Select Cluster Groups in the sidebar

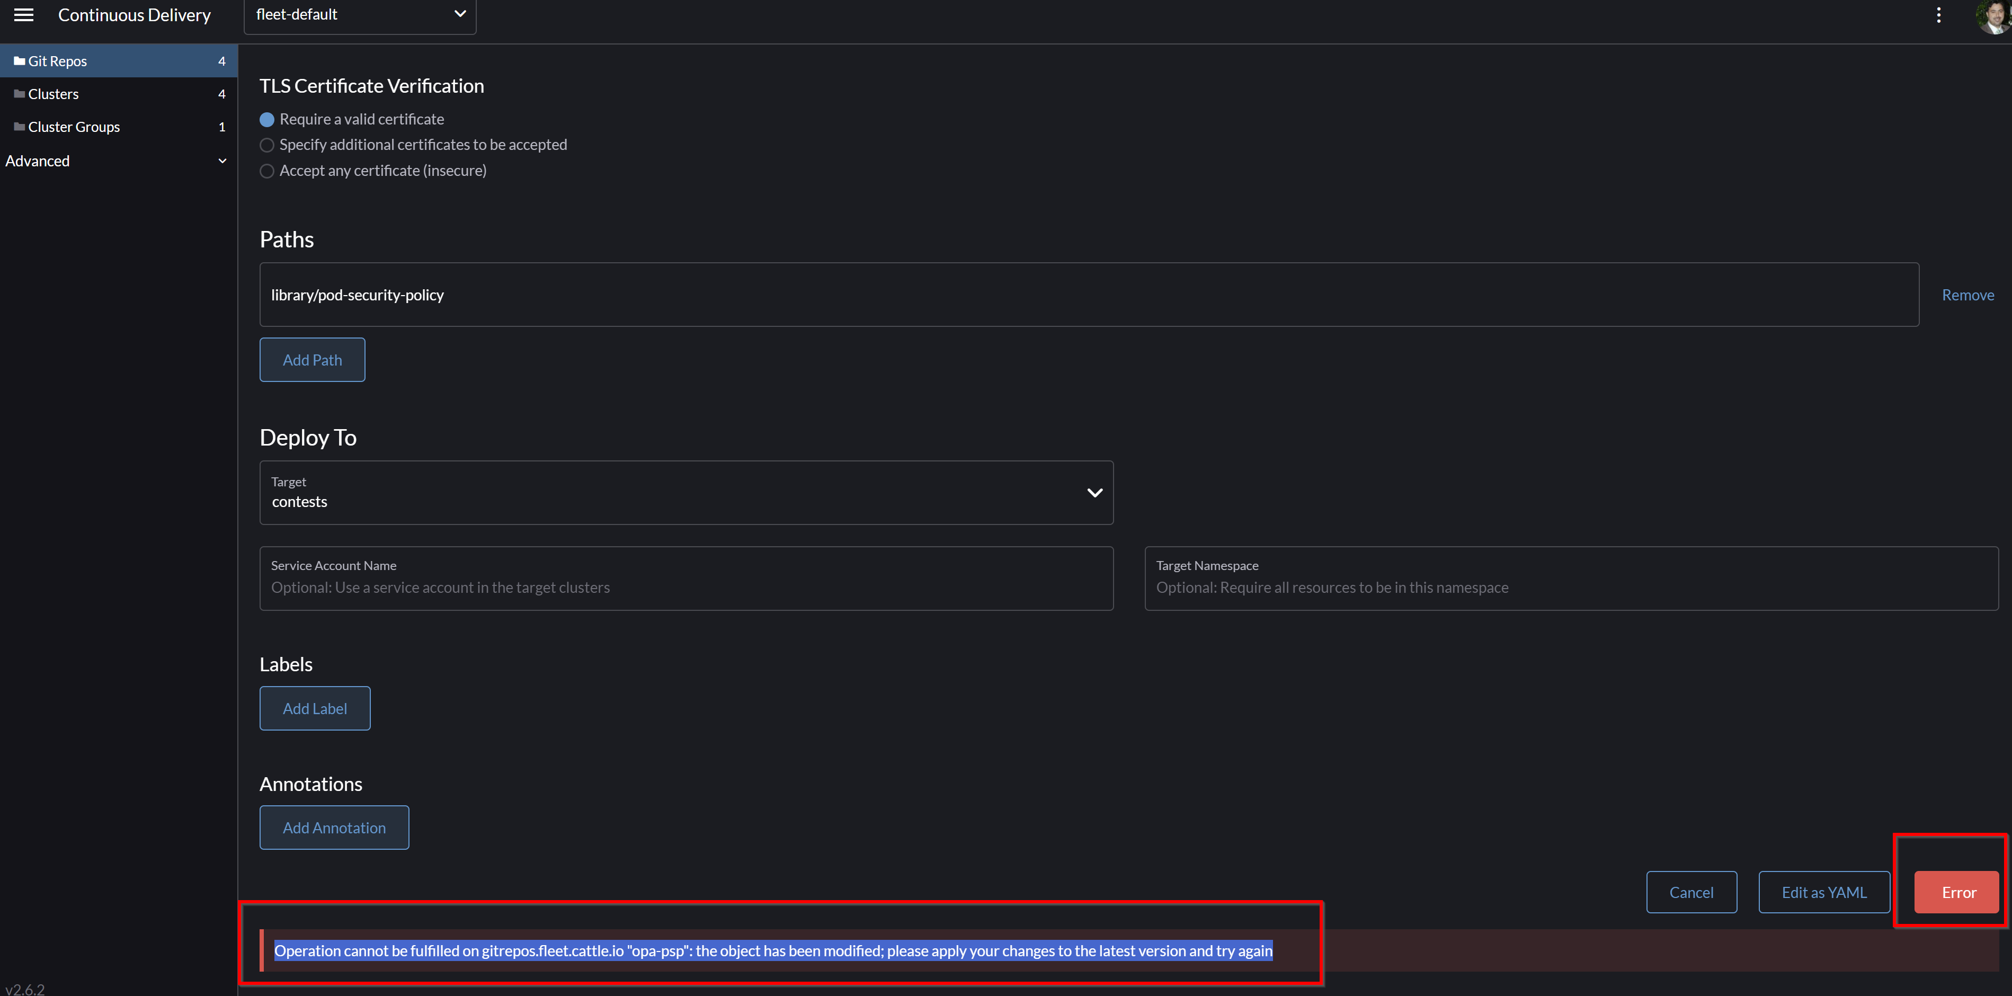pyautogui.click(x=74, y=126)
